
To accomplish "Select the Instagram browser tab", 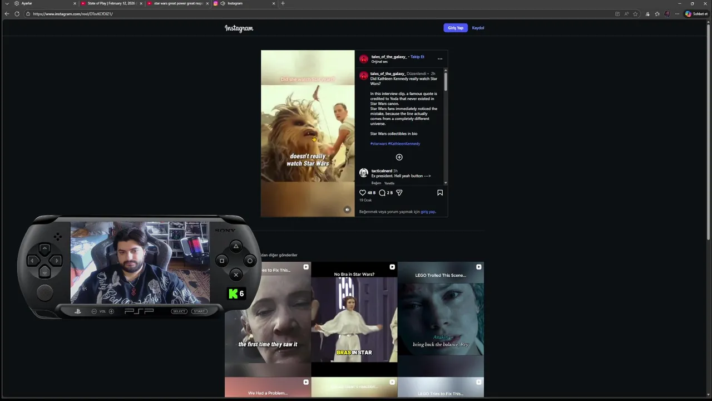I will tap(245, 3).
